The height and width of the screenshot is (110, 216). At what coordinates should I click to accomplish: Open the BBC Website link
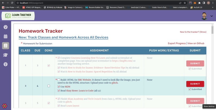click(85, 80)
